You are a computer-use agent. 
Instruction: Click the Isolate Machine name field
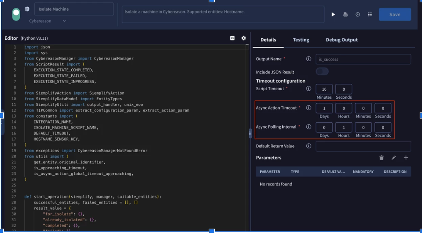click(x=74, y=9)
